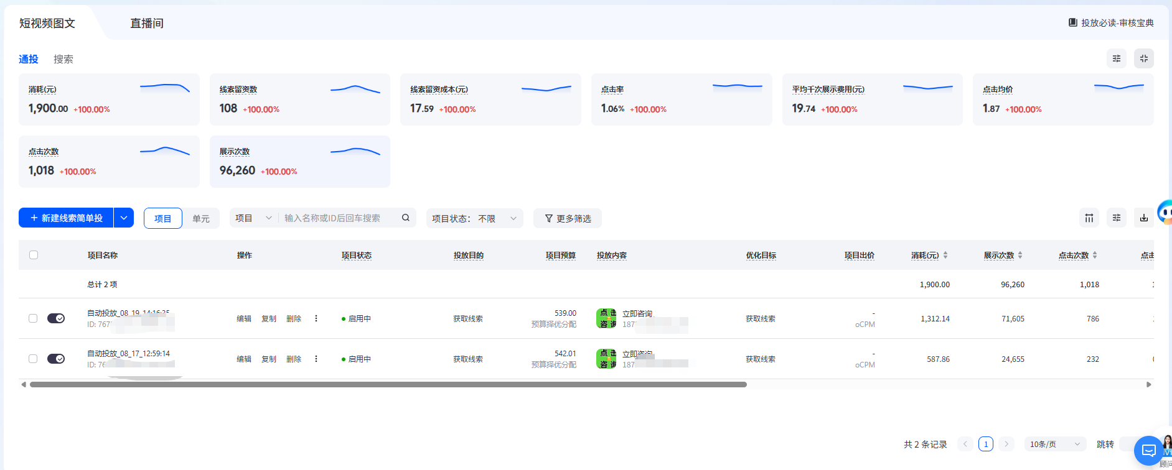Sort by 点击次数 column arrows
Image resolution: width=1172 pixels, height=470 pixels.
click(1095, 256)
